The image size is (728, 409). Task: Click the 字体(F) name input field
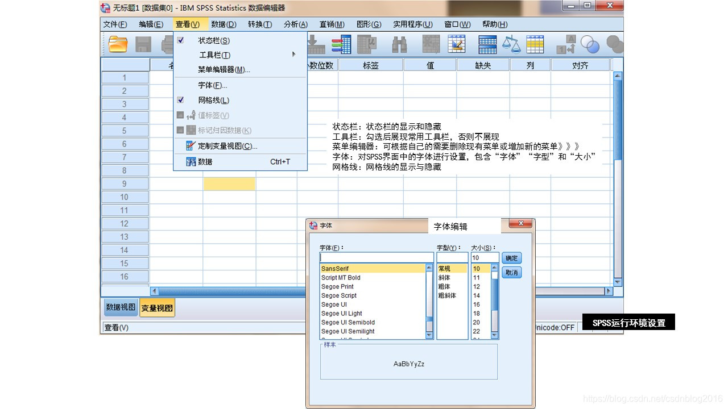click(x=377, y=257)
